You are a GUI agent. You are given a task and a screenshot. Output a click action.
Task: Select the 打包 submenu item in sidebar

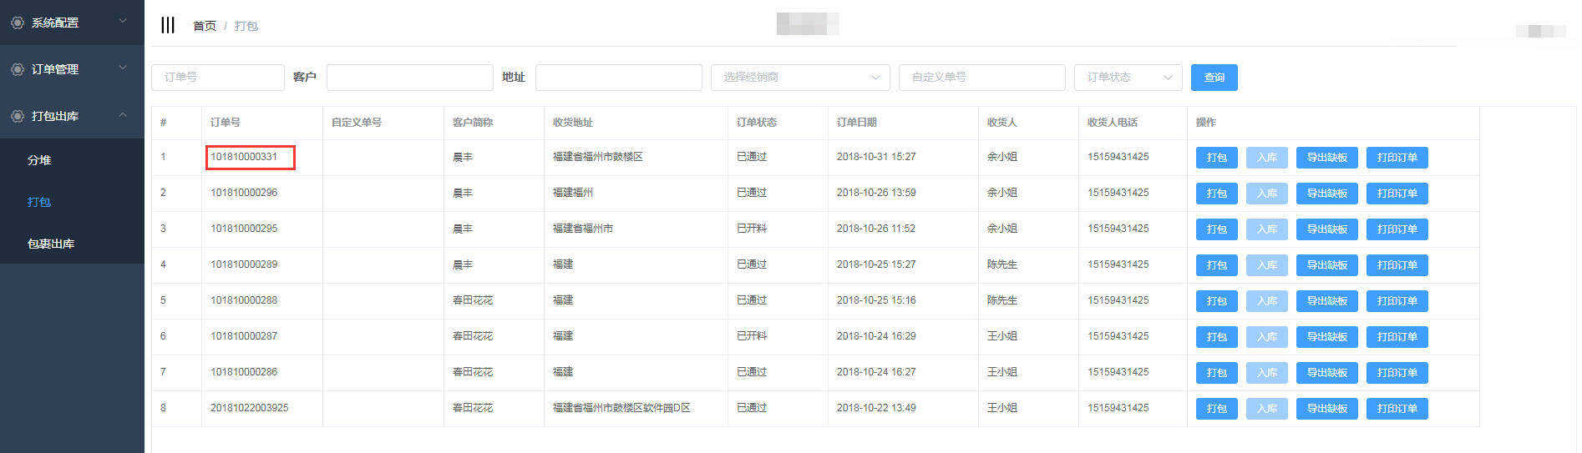(39, 202)
